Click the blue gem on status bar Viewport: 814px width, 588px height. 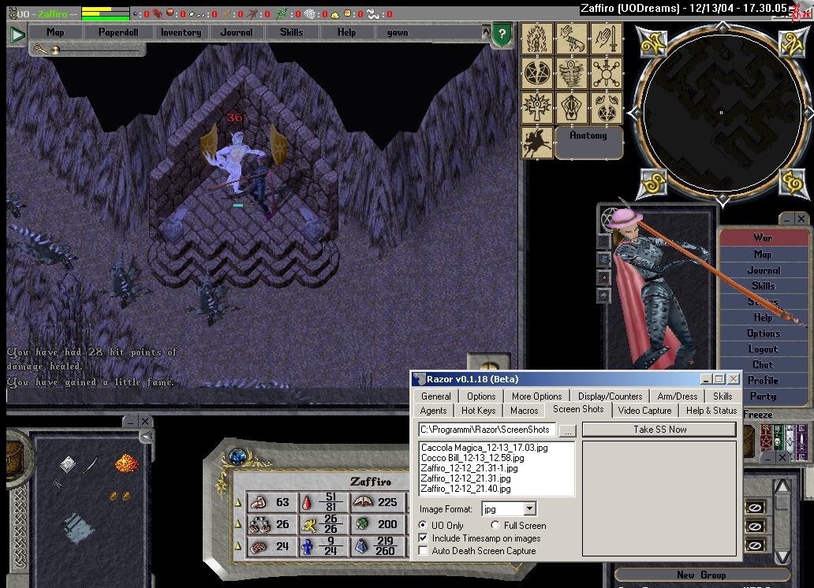(x=238, y=456)
